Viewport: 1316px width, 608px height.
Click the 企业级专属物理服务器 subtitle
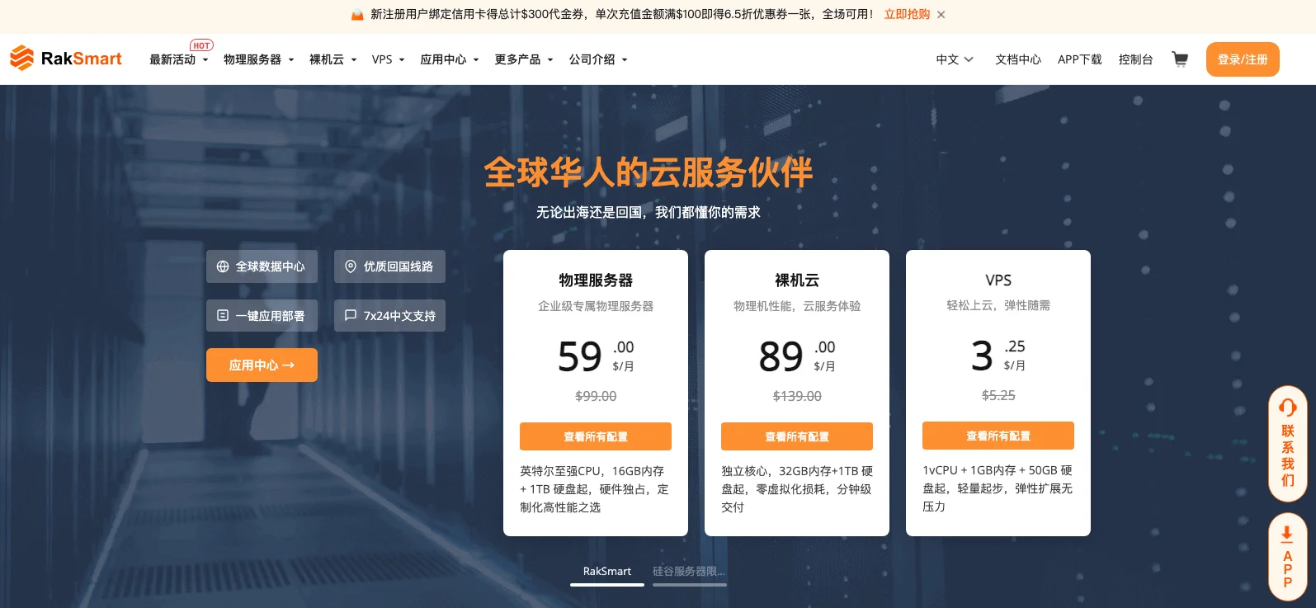point(596,306)
